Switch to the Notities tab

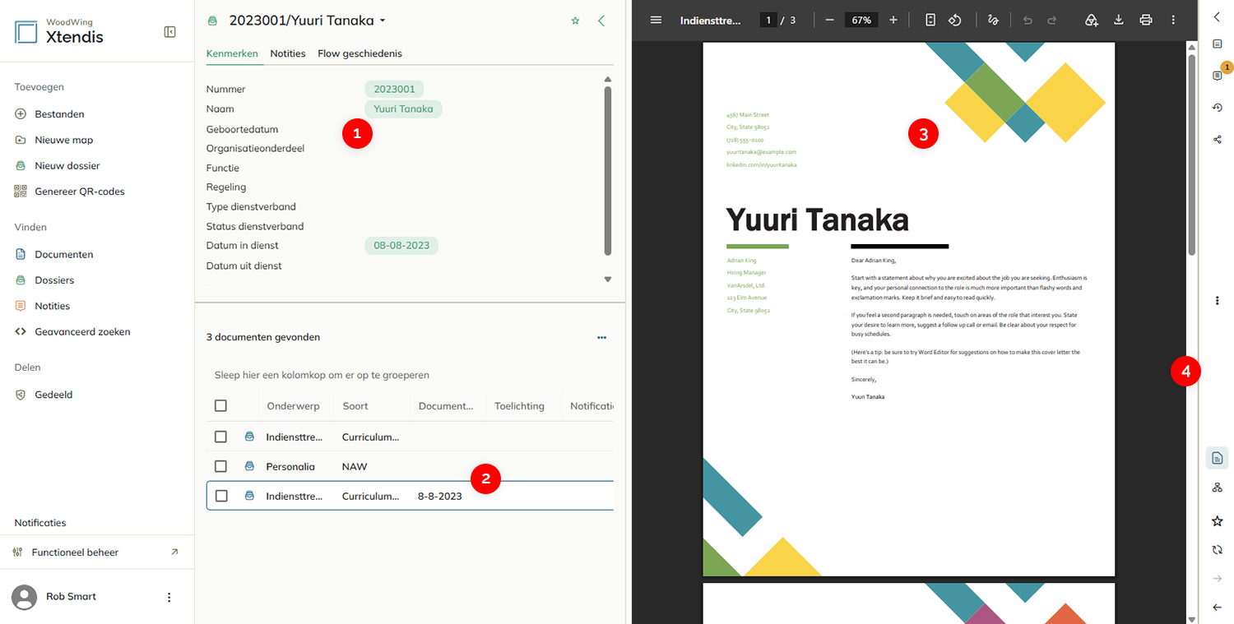tap(288, 53)
